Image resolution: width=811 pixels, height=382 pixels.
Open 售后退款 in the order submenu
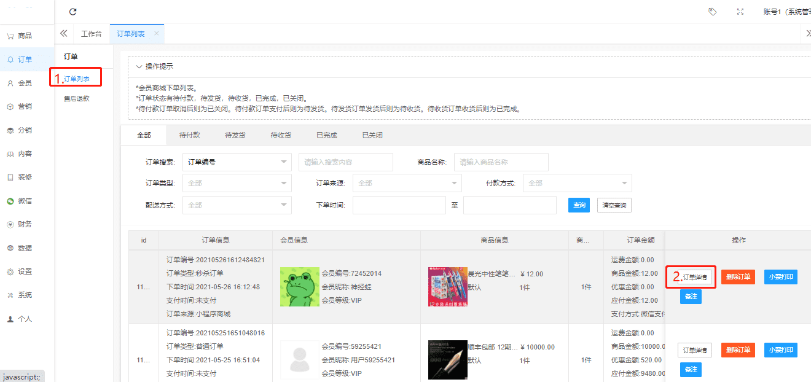[77, 98]
